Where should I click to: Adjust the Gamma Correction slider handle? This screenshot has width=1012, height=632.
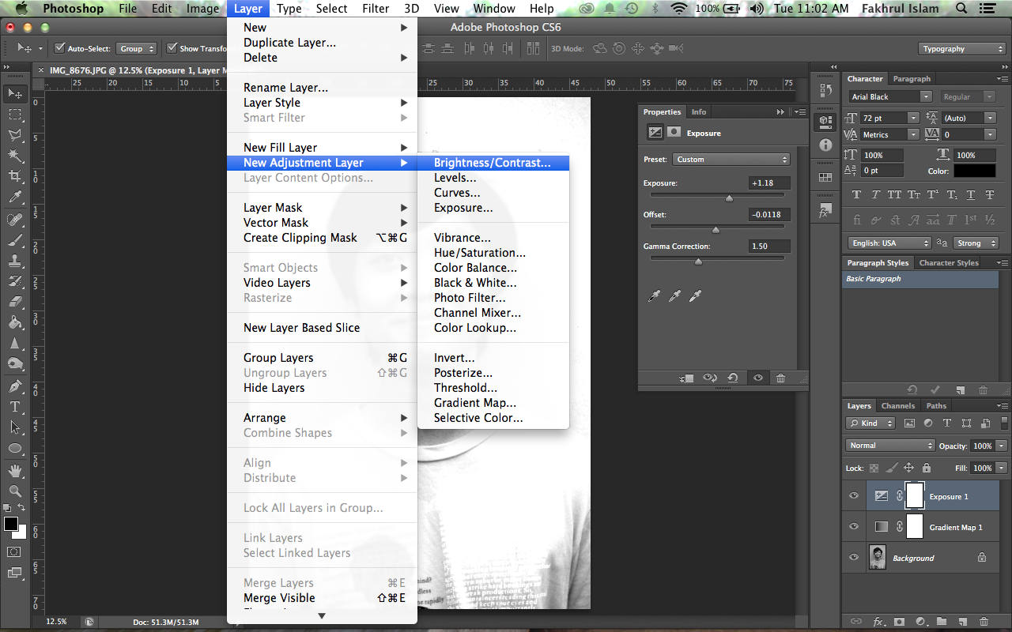698,261
